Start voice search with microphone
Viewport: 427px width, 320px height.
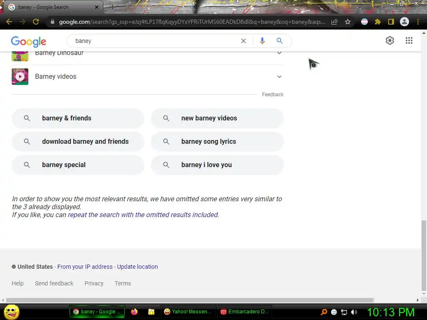tap(262, 41)
